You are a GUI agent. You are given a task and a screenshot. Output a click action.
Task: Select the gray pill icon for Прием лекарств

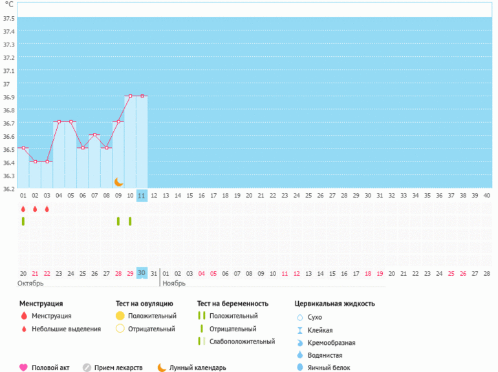pyautogui.click(x=87, y=367)
